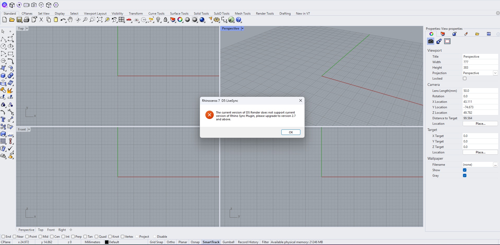Select the Right viewport tab at bottom
Screen dimensions: 500x245
coord(62,230)
